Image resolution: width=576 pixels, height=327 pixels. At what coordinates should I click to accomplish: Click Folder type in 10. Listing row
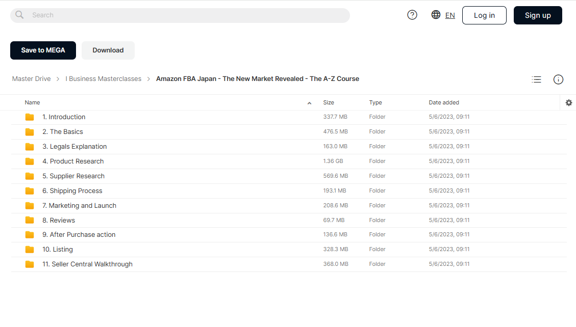coord(377,249)
